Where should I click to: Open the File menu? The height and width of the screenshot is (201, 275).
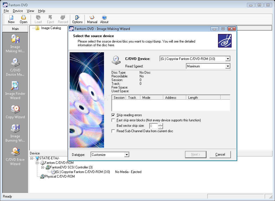(6, 11)
